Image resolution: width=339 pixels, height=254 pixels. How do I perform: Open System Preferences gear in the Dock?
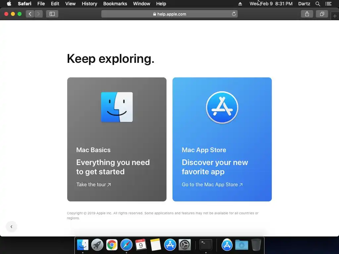185,245
